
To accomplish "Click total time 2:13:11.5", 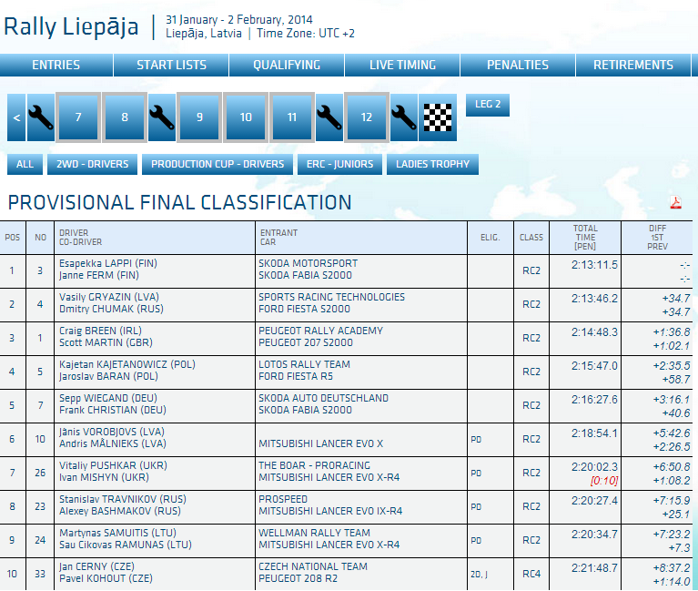I will point(595,265).
